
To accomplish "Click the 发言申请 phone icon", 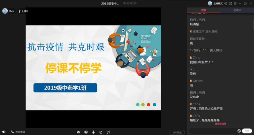I will click(13, 132).
